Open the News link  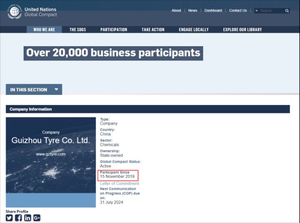pos(193,11)
